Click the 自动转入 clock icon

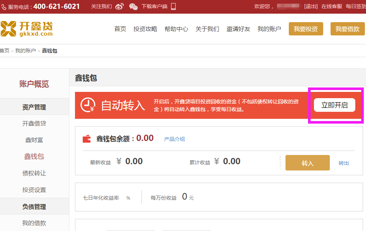point(88,105)
